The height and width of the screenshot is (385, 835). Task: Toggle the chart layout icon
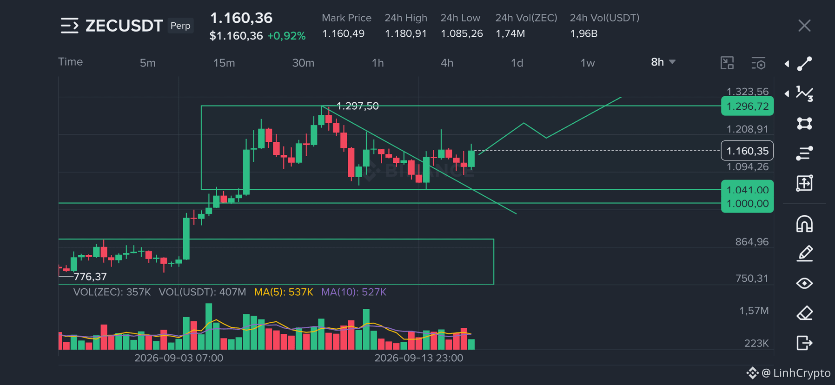coord(727,63)
